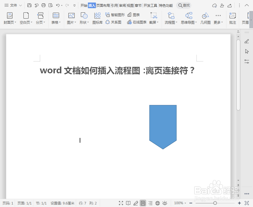Switch to writing mode view
The height and width of the screenshot is (207, 253).
click(x=135, y=203)
